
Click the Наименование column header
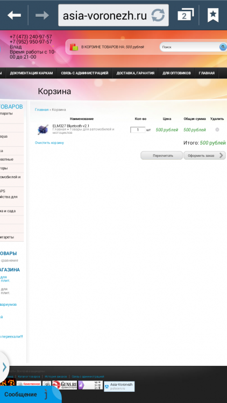[x=82, y=119]
